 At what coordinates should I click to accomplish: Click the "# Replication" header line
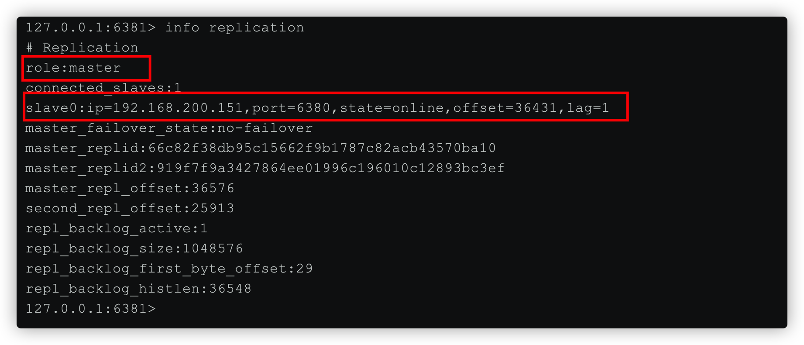tap(82, 48)
